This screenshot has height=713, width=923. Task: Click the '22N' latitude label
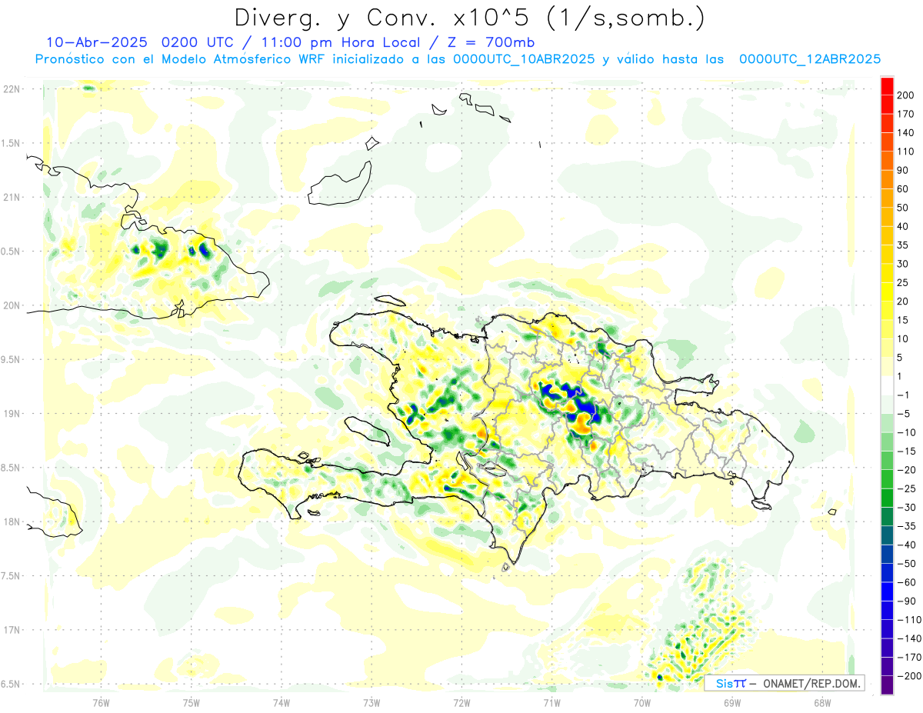coord(12,89)
